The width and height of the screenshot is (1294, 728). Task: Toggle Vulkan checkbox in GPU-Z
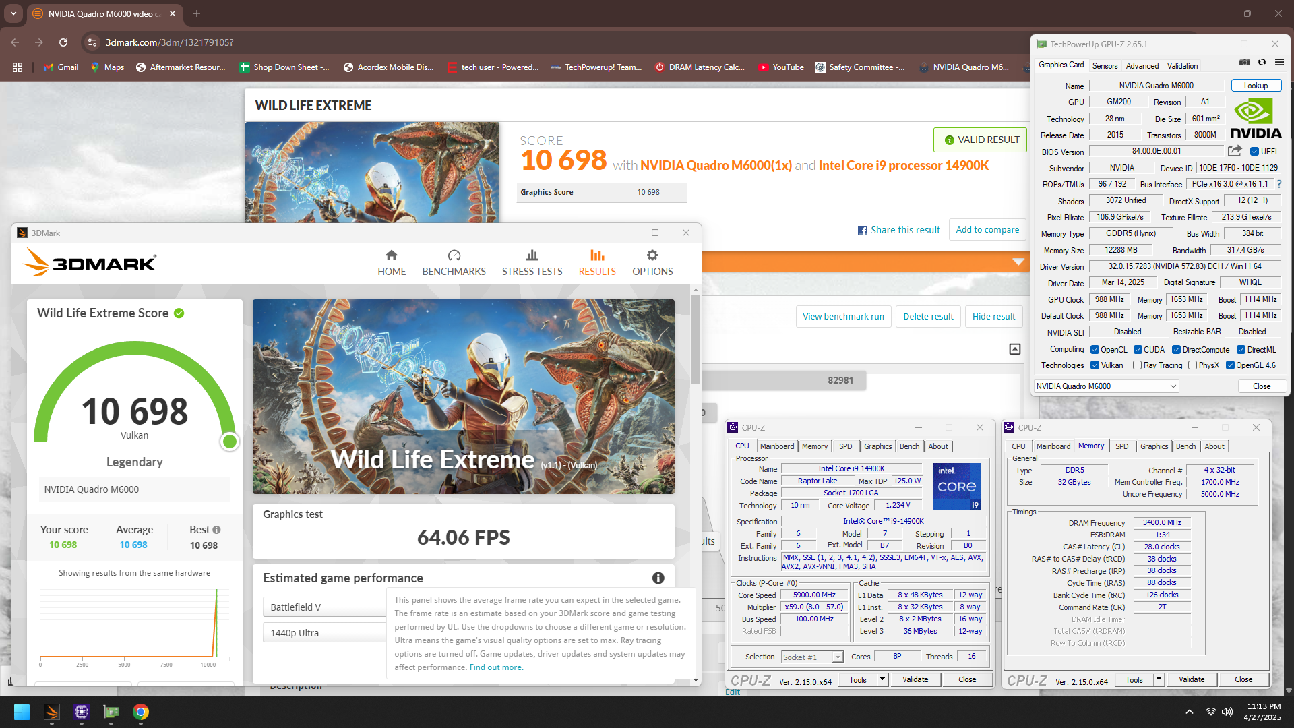click(x=1095, y=365)
